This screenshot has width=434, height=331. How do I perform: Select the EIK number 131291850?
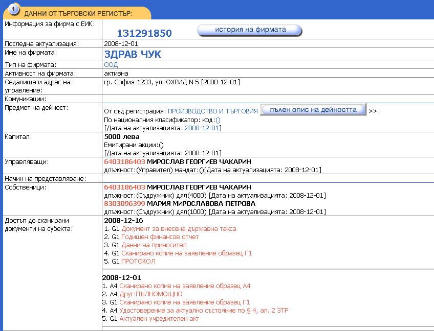(144, 33)
